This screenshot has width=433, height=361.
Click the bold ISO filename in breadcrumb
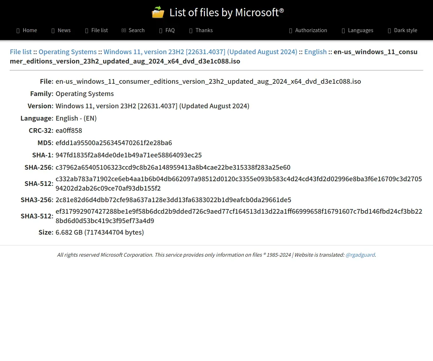[214, 56]
